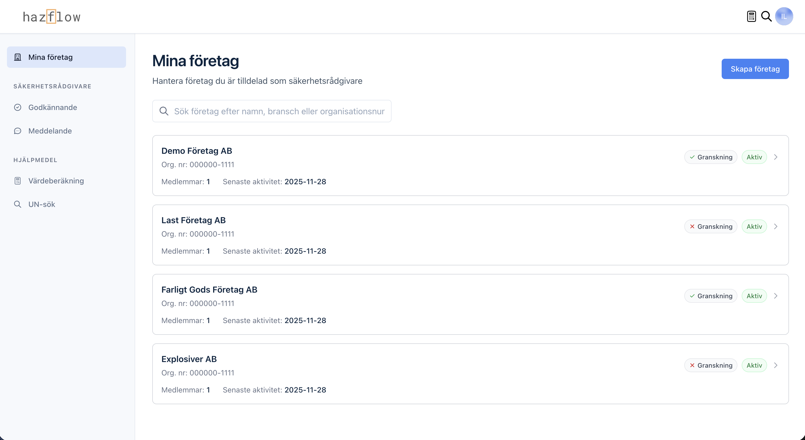Click the UN-sök magnifier icon in the sidebar
Screen dimensions: 805x440
(18, 204)
